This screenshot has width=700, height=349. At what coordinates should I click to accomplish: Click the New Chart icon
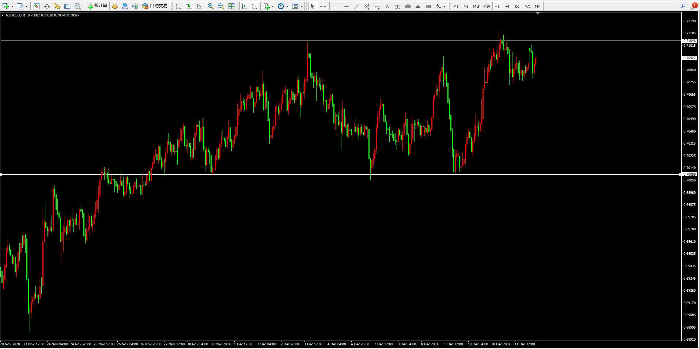pyautogui.click(x=5, y=6)
